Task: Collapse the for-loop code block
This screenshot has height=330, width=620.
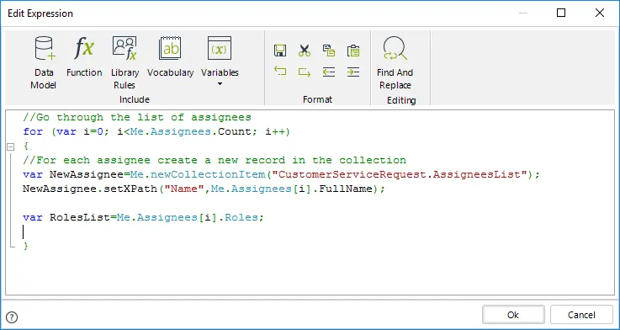Action: coord(11,146)
